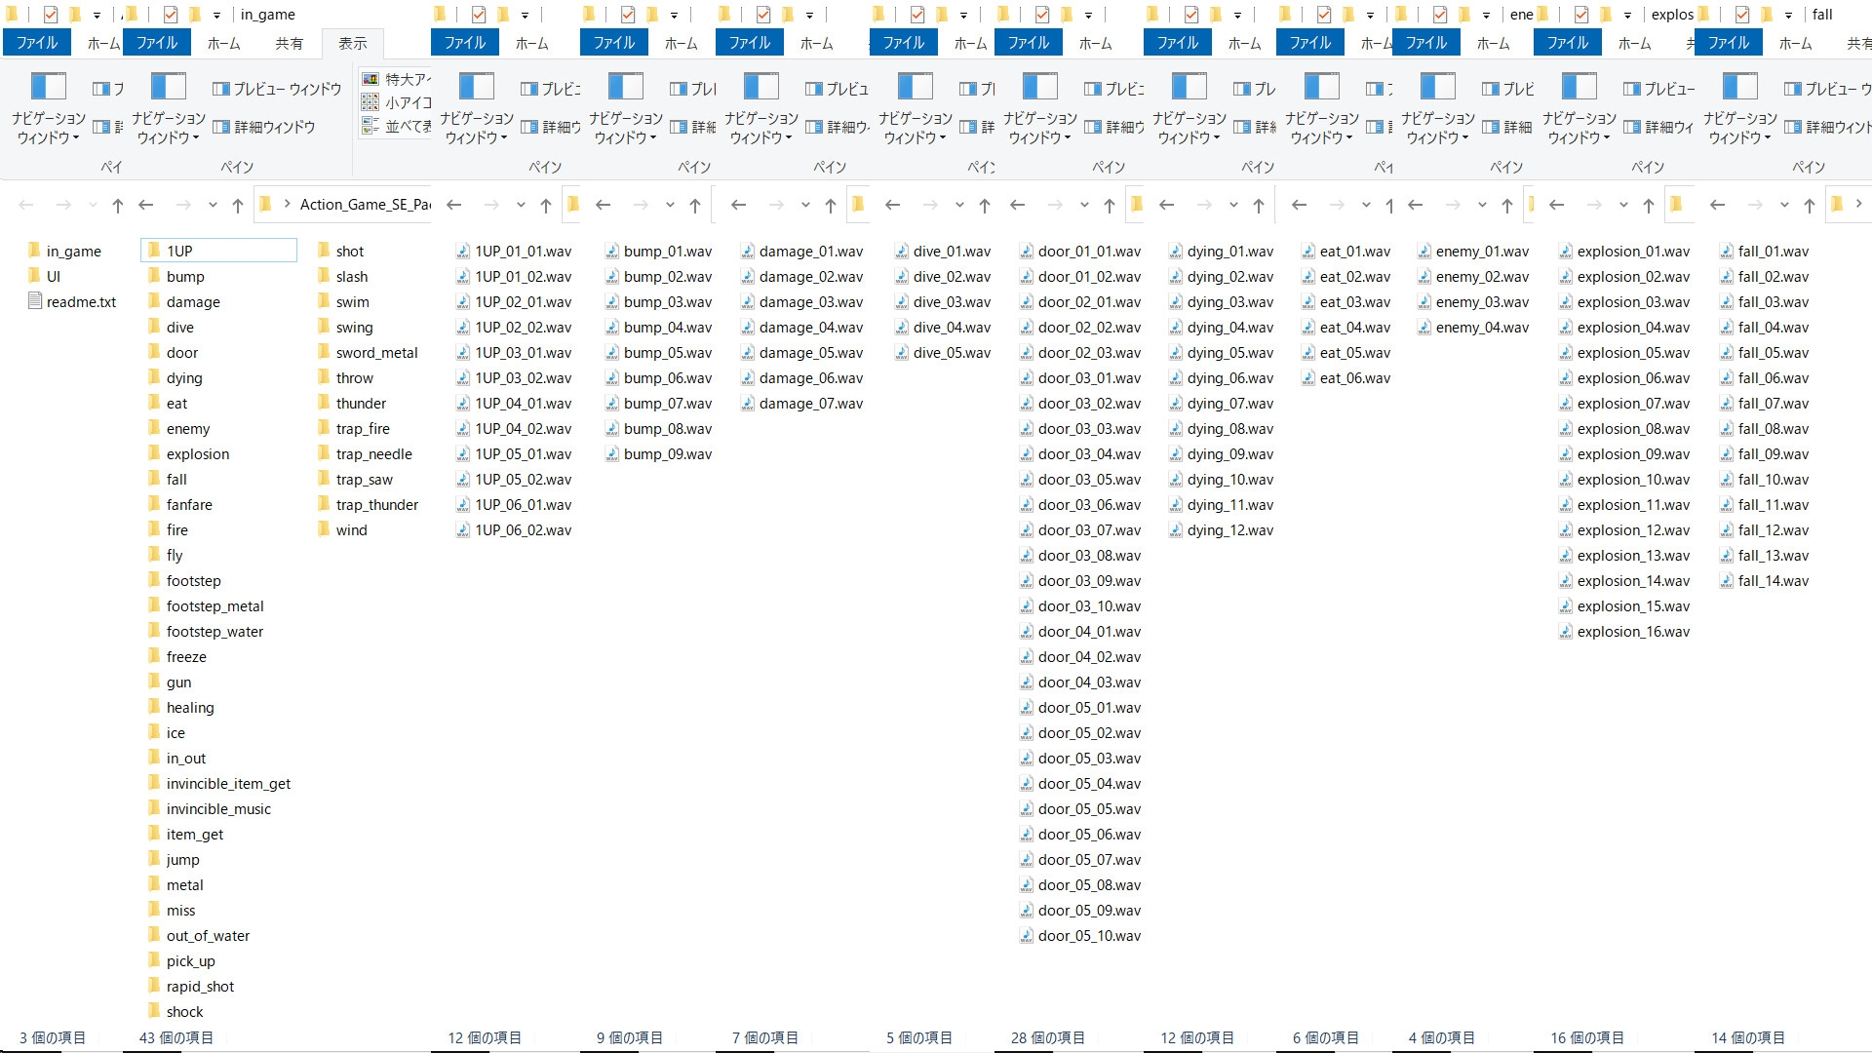
Task: Open quick access toolbar dropdown in 1UP window title bar
Action: [524, 15]
